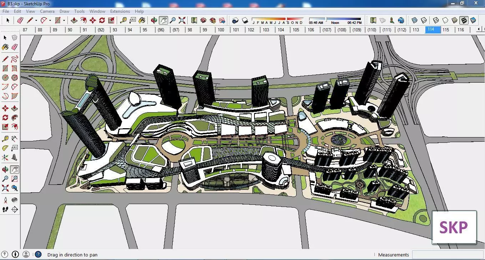Screen dimensions: 485x260
Task: Select the Make Component tool
Action: [14, 38]
